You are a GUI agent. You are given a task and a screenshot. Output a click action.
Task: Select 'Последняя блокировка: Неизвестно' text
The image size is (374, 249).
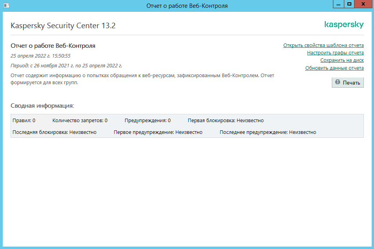tap(54, 132)
